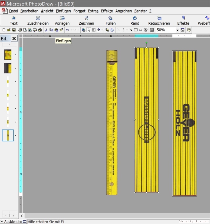
Task: Click the paint bucket fill icon
Action: coord(99,30)
